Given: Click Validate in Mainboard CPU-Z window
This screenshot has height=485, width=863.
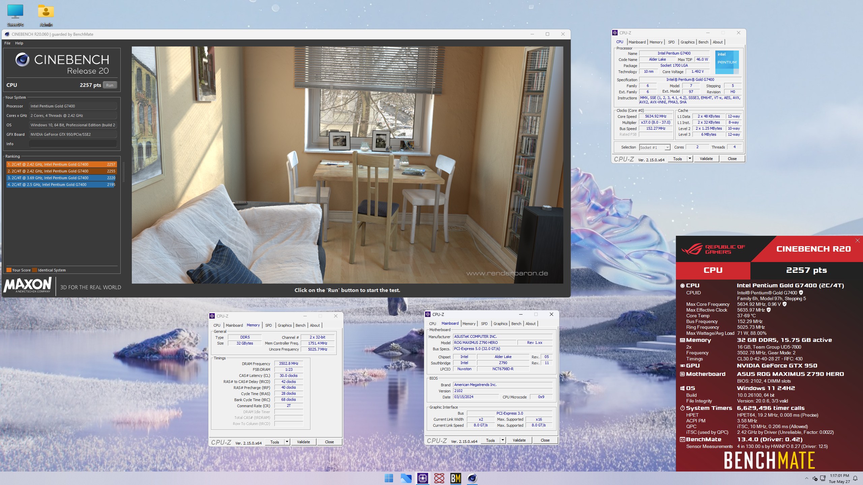Looking at the screenshot, I should tap(519, 440).
